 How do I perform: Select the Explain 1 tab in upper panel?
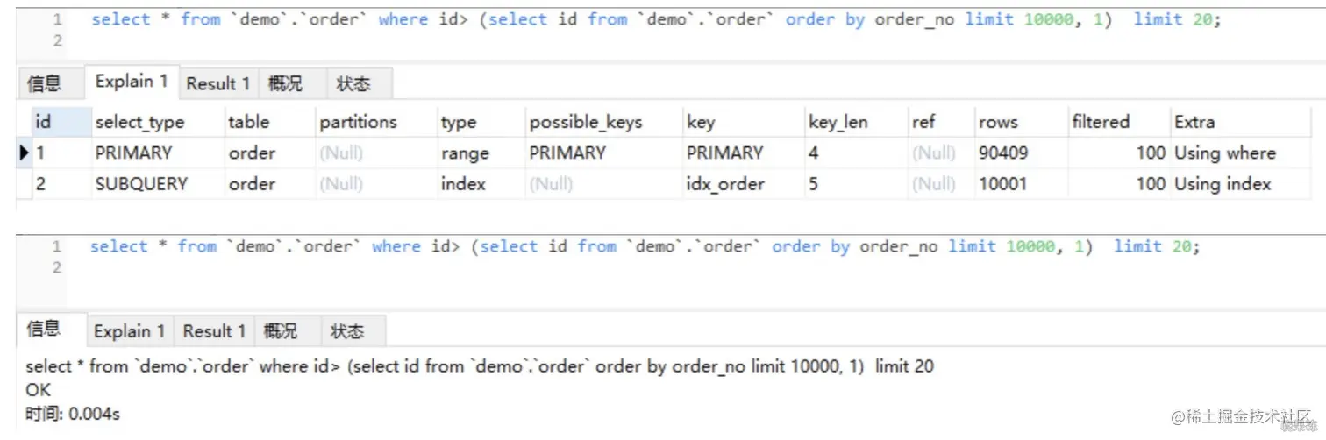click(x=132, y=82)
